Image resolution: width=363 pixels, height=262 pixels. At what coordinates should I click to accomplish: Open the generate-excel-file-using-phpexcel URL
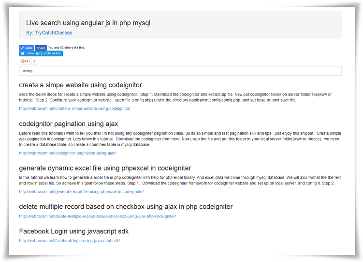click(x=81, y=192)
